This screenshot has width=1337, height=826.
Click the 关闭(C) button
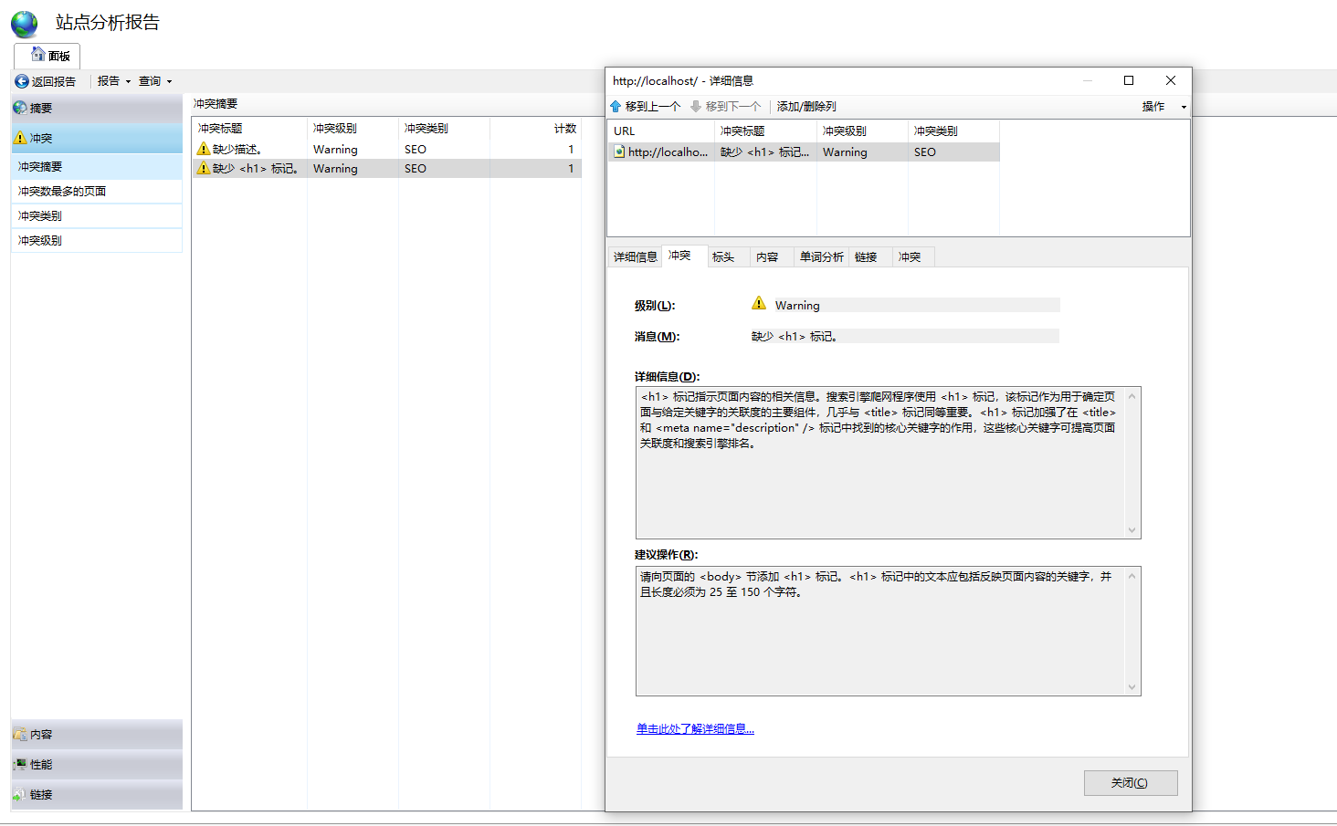1130,783
